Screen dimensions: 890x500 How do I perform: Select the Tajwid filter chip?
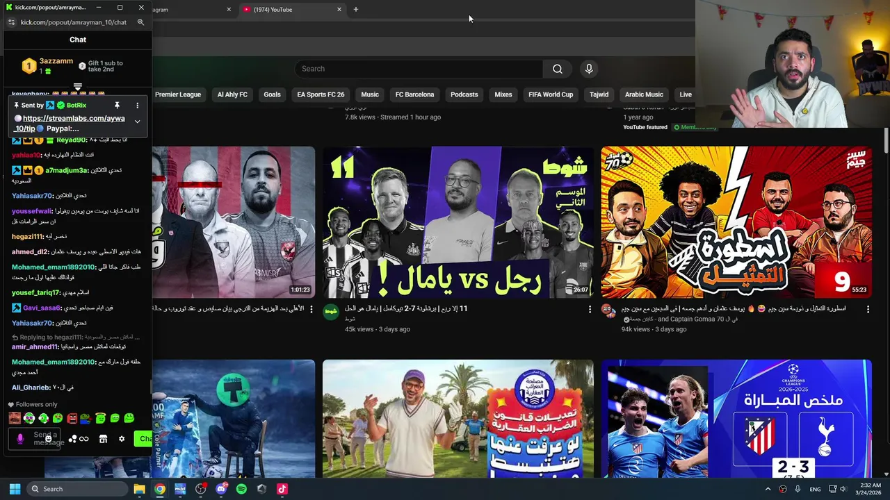point(599,94)
